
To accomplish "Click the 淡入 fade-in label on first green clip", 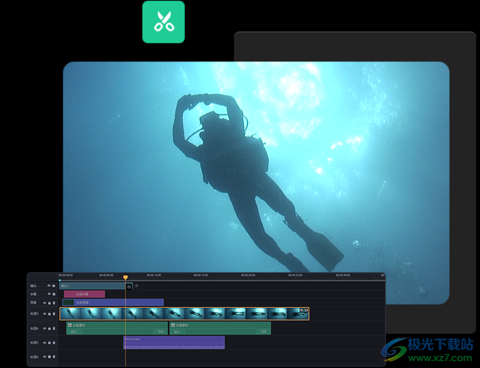I will pyautogui.click(x=74, y=332).
